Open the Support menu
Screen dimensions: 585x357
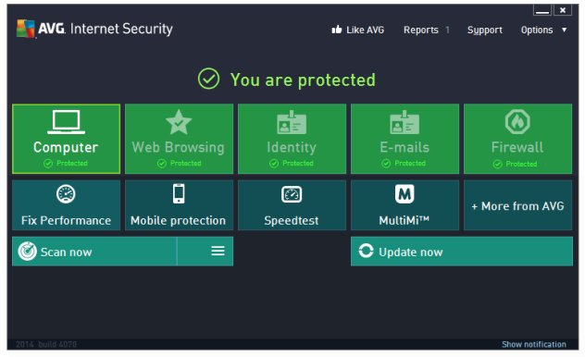click(485, 31)
